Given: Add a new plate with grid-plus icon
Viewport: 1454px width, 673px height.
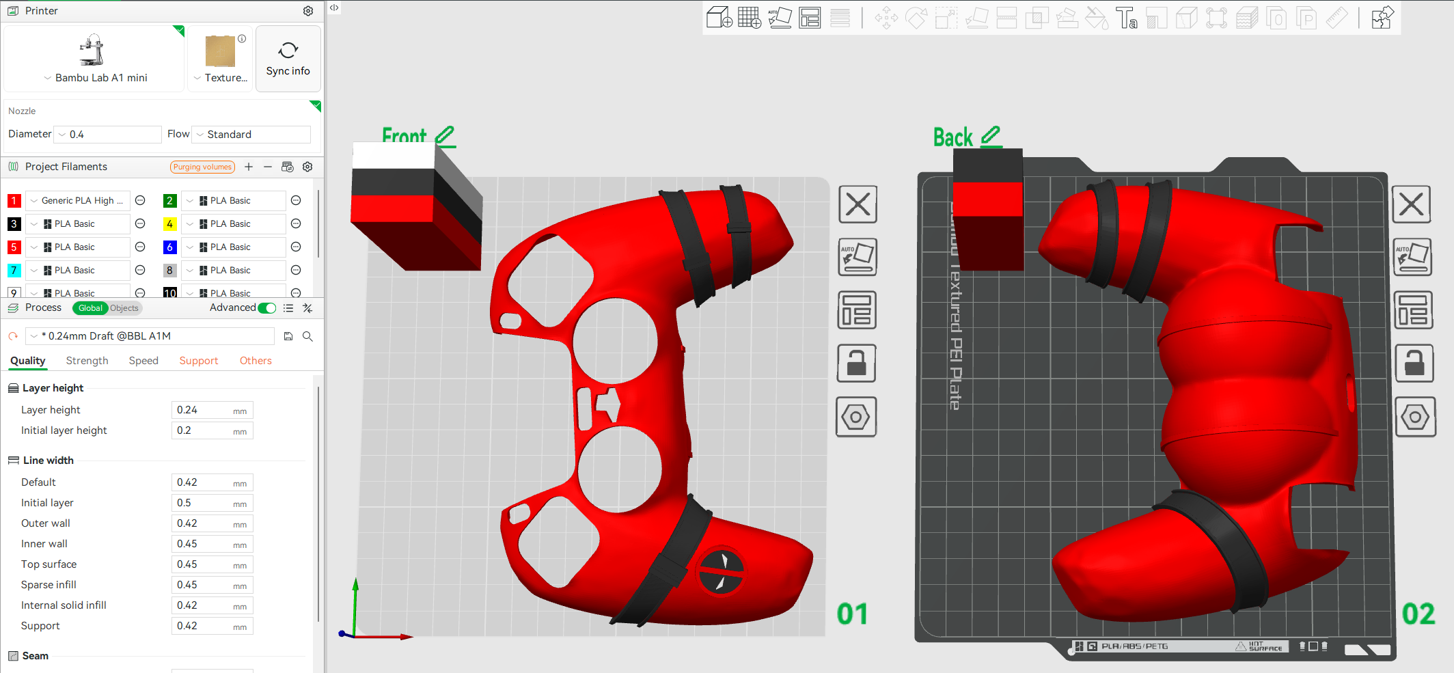Looking at the screenshot, I should point(750,18).
